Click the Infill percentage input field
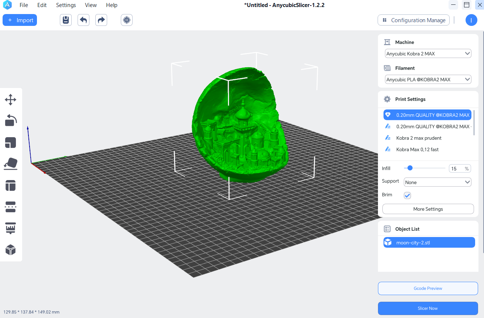Viewport: 484px width, 318px height. (x=459, y=169)
